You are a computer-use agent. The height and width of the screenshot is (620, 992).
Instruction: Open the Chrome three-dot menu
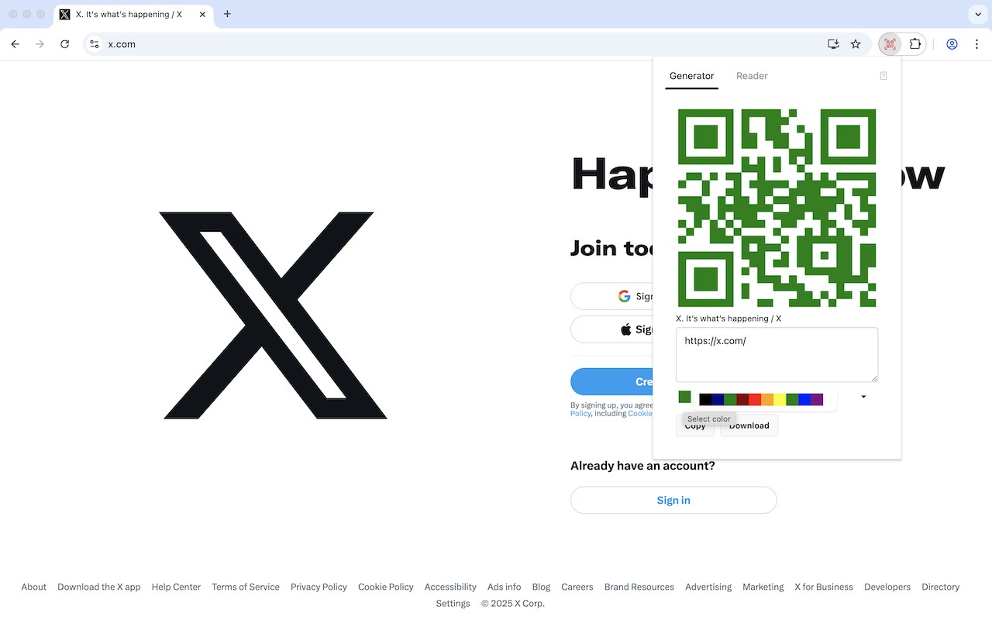(977, 44)
